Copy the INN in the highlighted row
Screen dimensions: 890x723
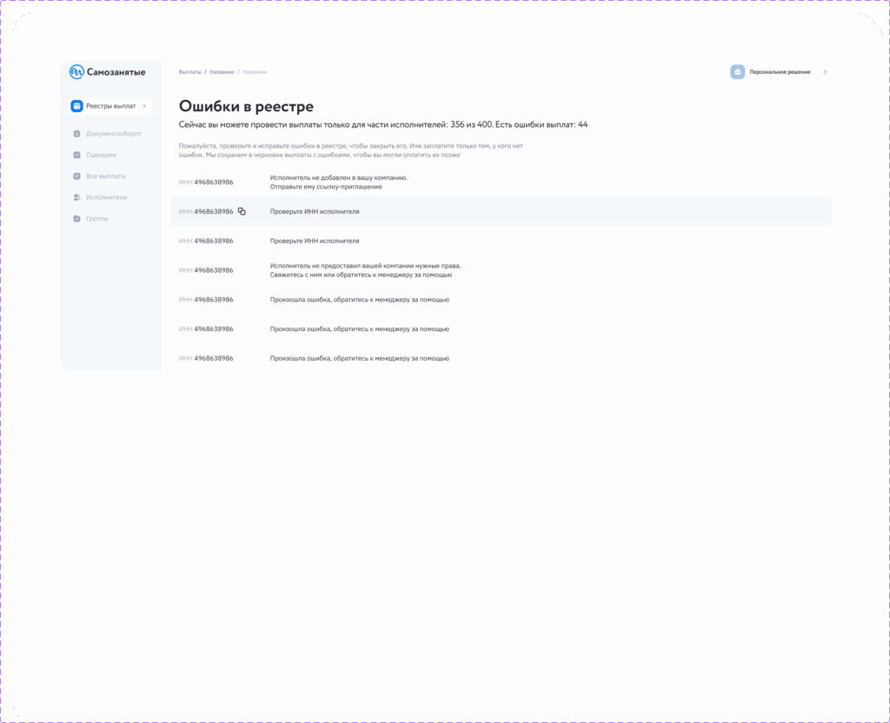pyautogui.click(x=242, y=211)
